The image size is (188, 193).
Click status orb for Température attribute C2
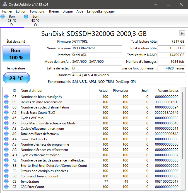click(x=6, y=182)
